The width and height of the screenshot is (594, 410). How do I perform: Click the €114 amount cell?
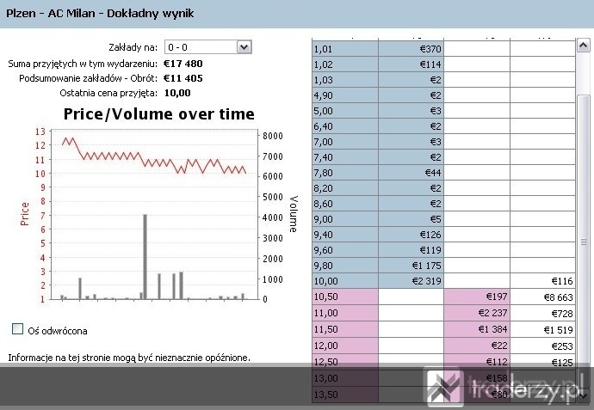(411, 64)
